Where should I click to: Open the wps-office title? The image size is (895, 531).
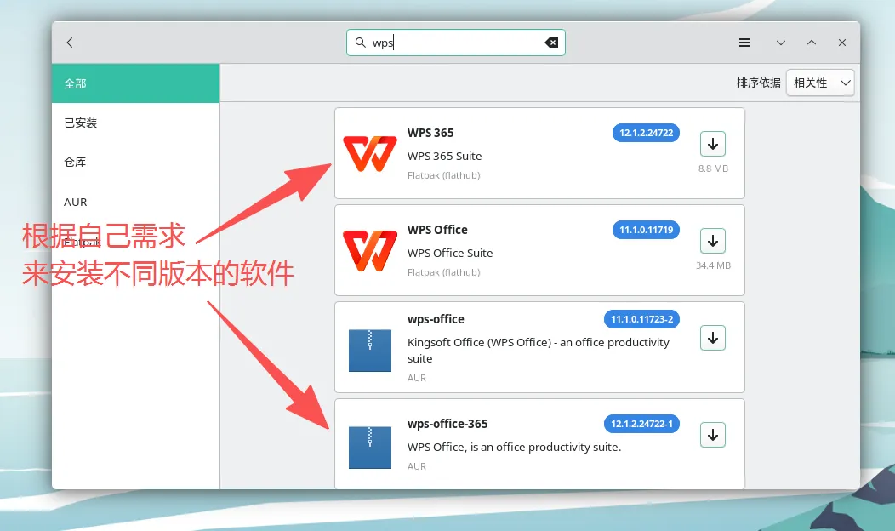[436, 319]
